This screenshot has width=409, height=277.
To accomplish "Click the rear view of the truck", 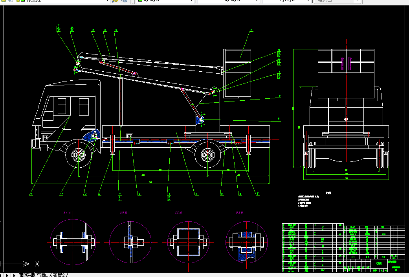I will [346, 109].
